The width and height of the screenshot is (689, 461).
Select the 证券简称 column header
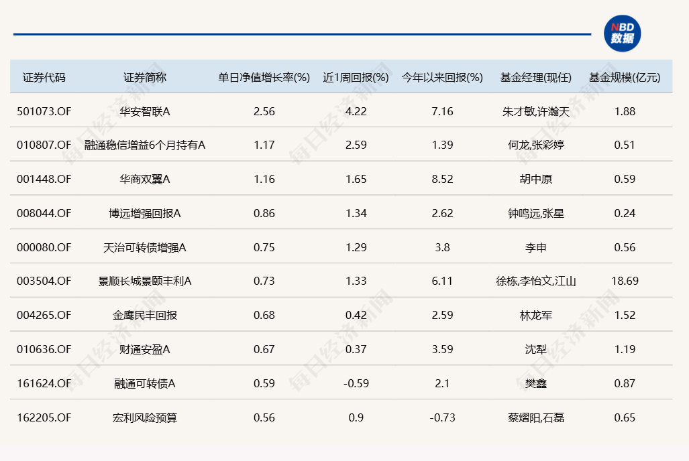tap(144, 78)
